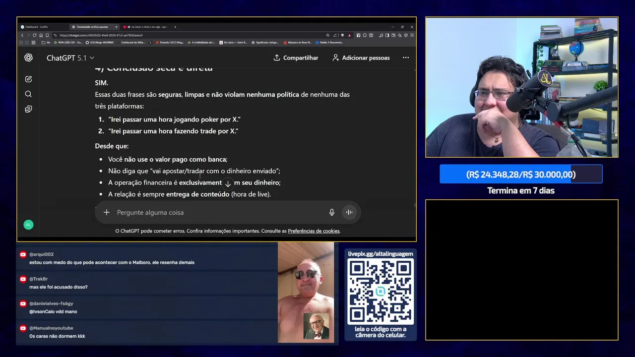
Task: Open the X bookmark icon
Action: 150,43
